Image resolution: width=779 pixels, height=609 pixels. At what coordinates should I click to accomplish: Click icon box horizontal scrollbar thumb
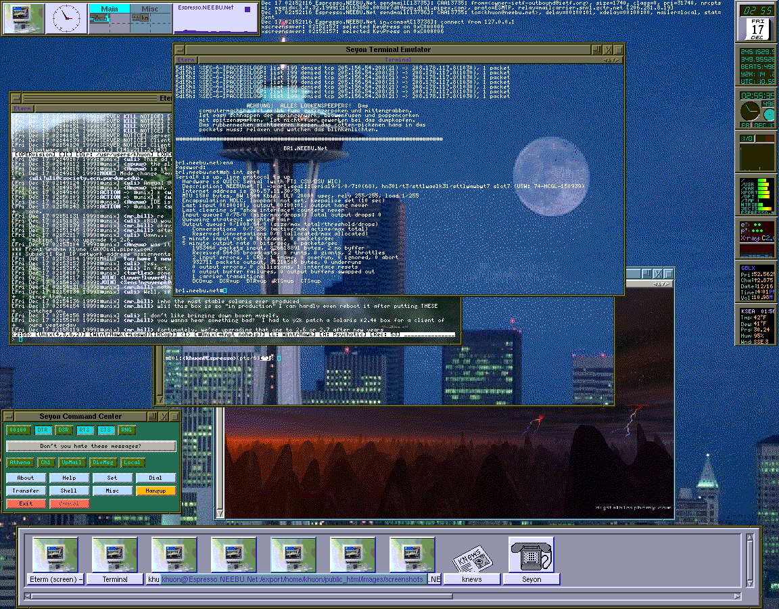point(242,595)
